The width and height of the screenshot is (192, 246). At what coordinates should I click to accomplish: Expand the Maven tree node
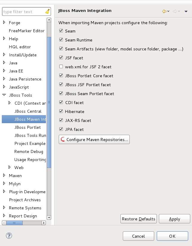pyautogui.click(x=4, y=176)
